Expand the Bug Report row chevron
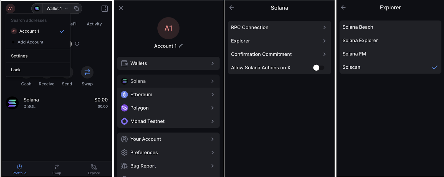Screen dimensions: 444x177 213,166
